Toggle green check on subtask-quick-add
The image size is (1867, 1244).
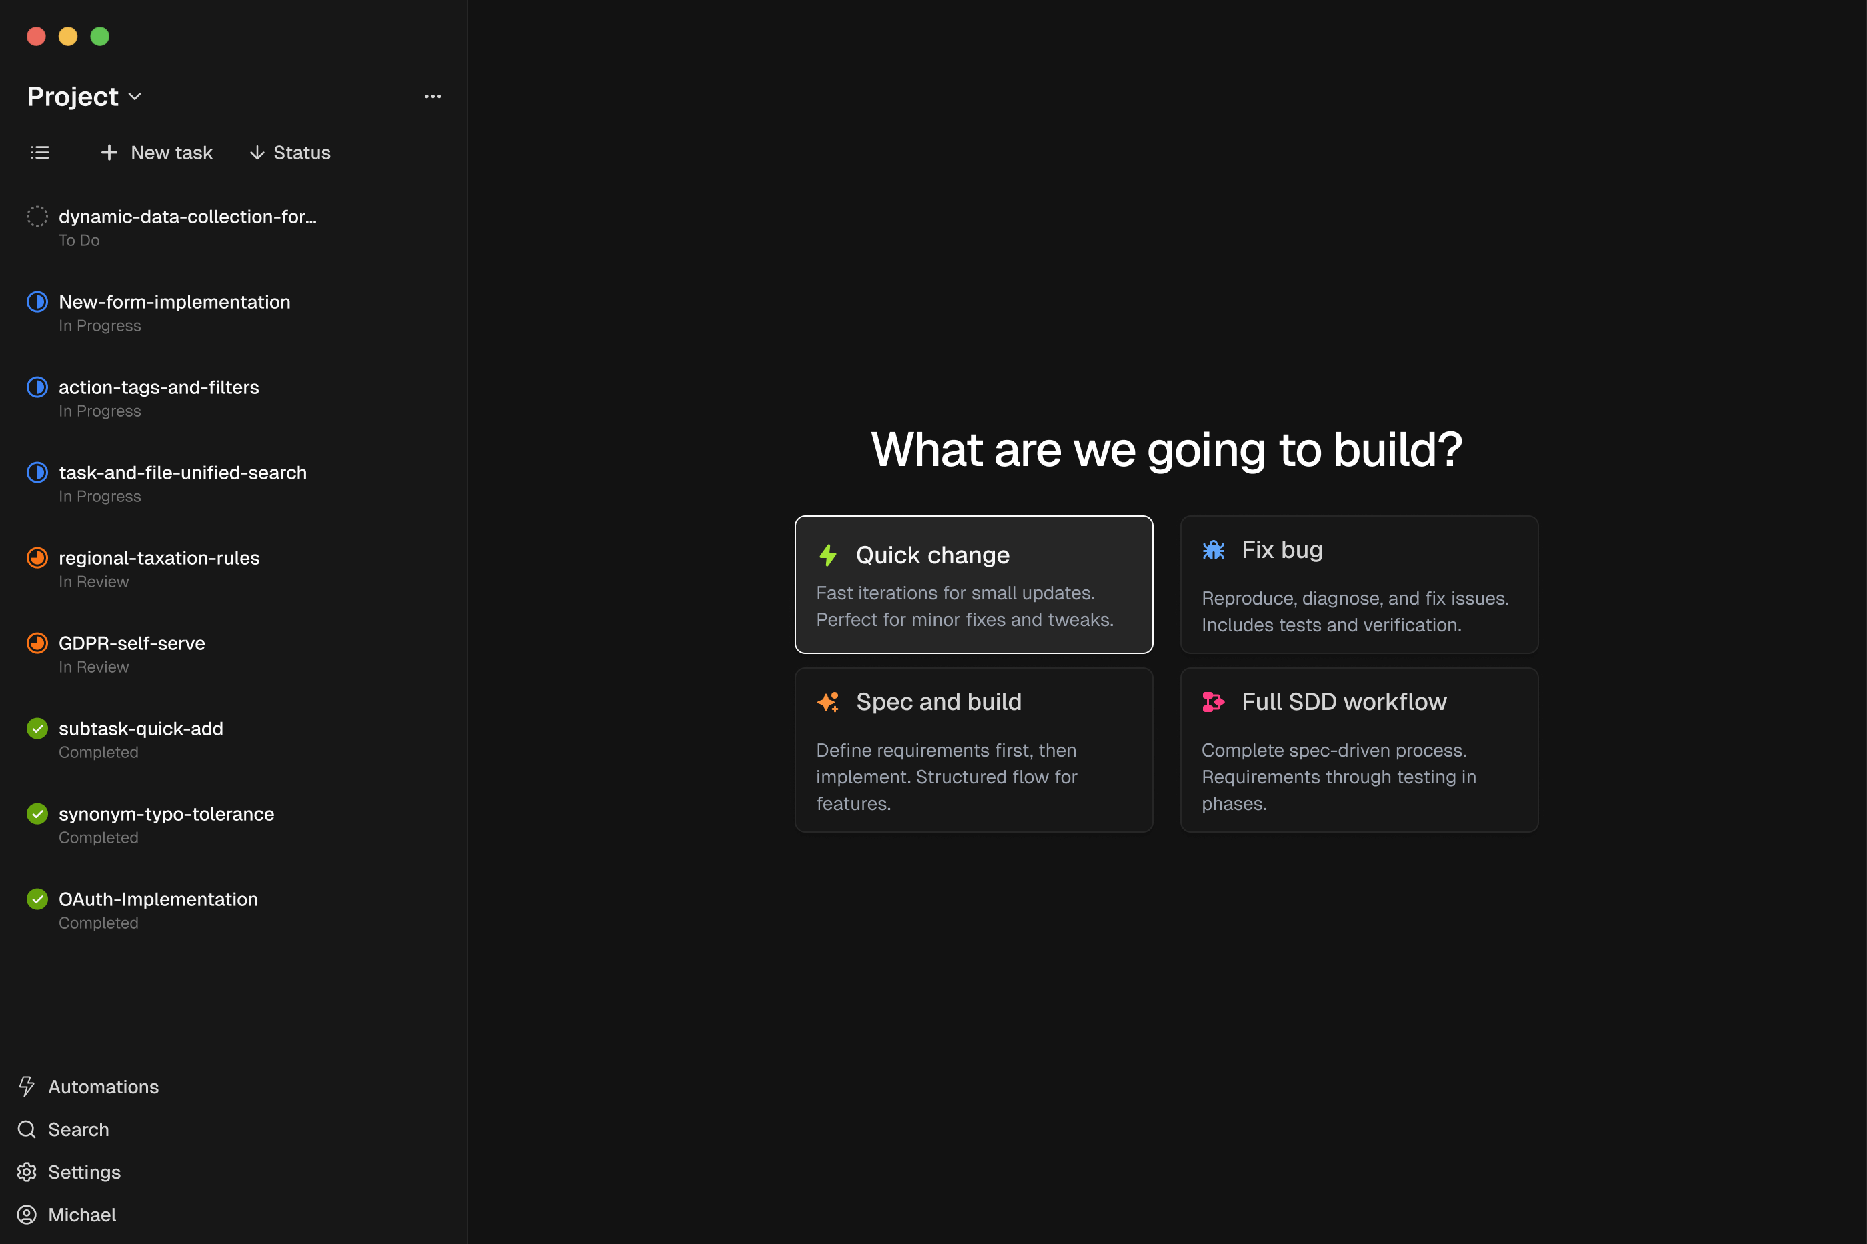[x=37, y=728]
